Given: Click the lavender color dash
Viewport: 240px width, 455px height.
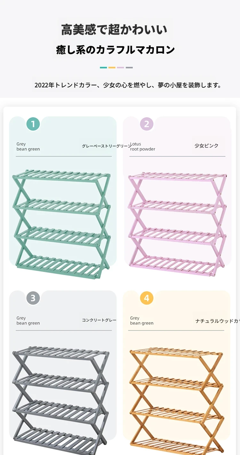Looking at the screenshot, I should [x=121, y=68].
